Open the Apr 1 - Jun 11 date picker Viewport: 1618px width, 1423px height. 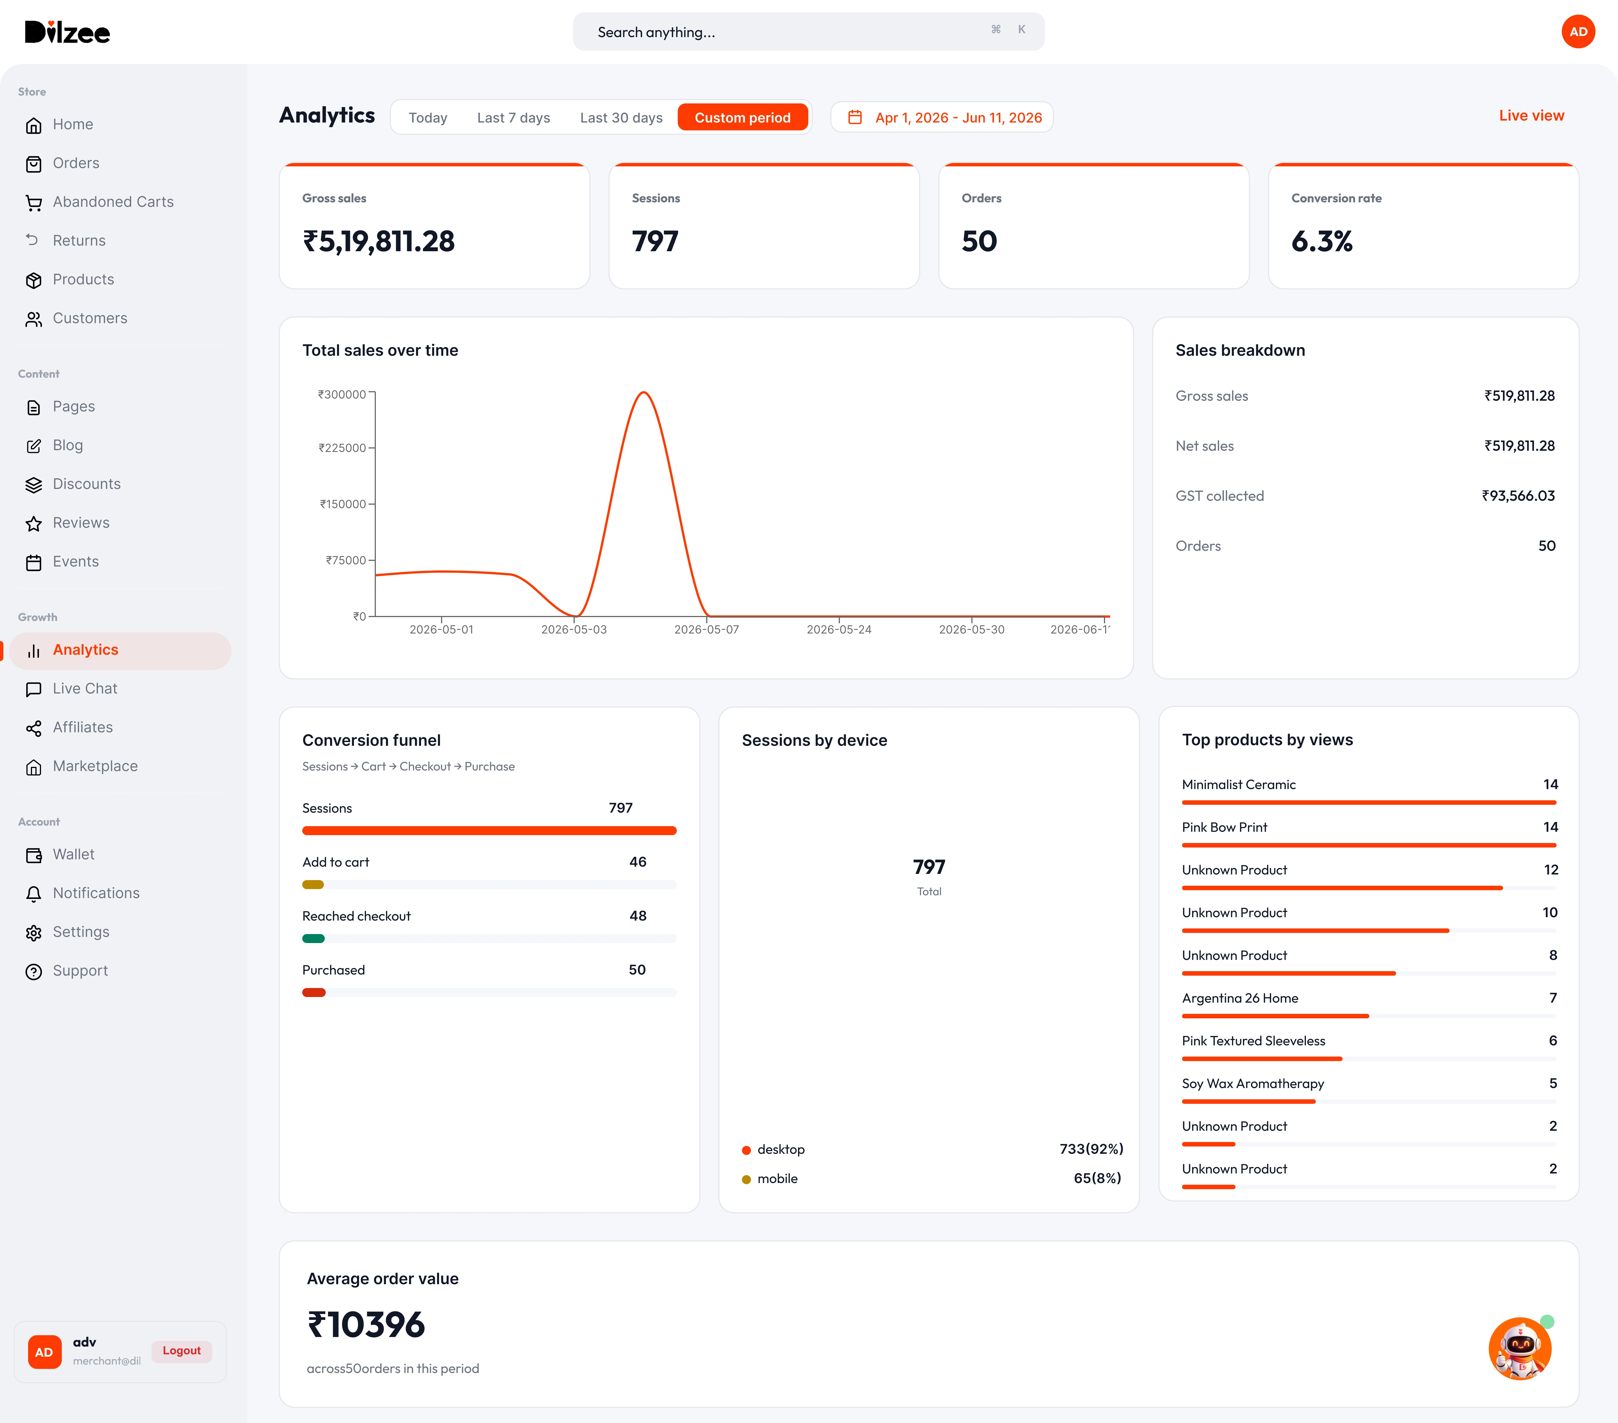(941, 117)
